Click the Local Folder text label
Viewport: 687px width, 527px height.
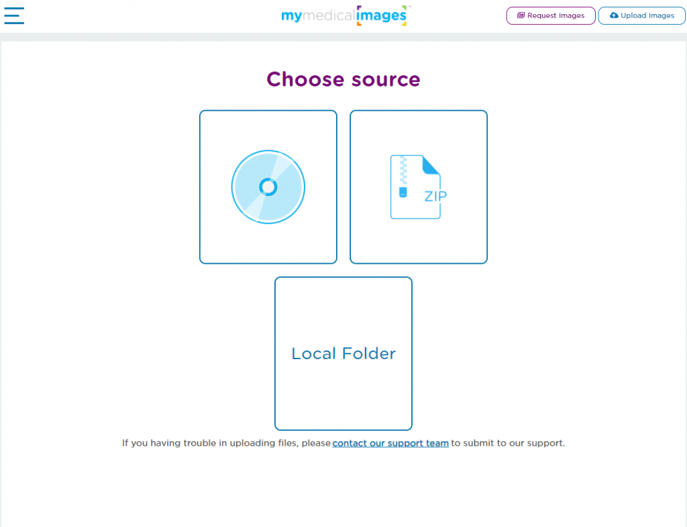343,354
